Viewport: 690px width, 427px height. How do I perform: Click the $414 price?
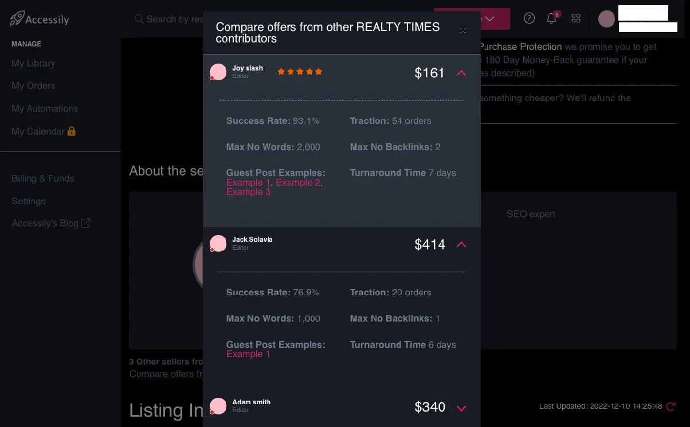pos(430,244)
